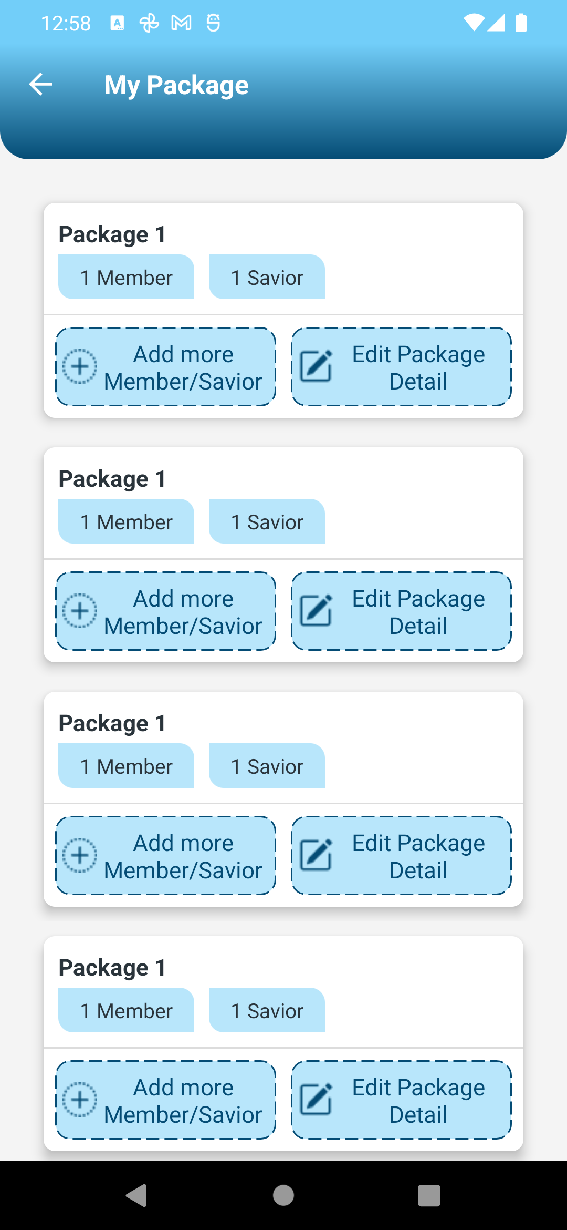Select the 1 Savior chip in the fourth package
The height and width of the screenshot is (1230, 567).
(267, 1010)
